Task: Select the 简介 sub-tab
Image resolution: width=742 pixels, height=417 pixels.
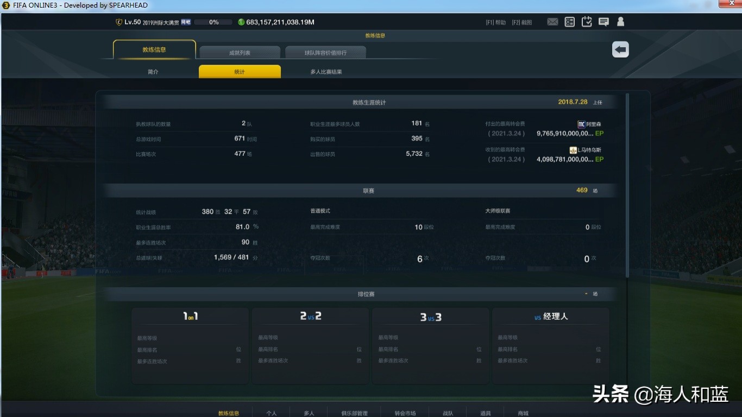Action: click(x=153, y=71)
